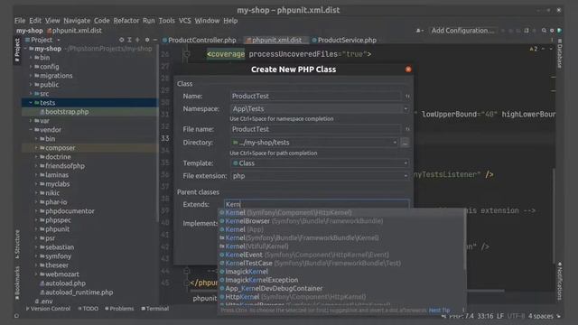The image size is (578, 325).
Task: Expand the migrations folder
Action: tap(31, 76)
